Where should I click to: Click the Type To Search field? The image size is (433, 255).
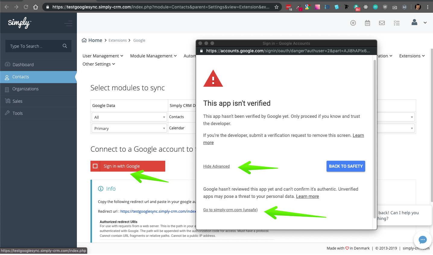38,46
